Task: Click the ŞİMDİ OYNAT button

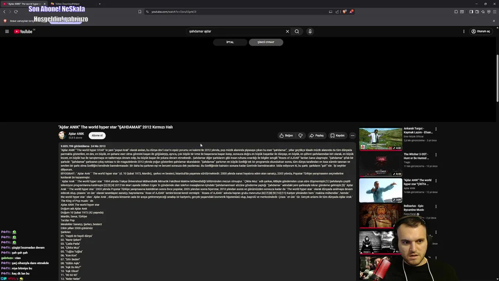Action: [266, 42]
